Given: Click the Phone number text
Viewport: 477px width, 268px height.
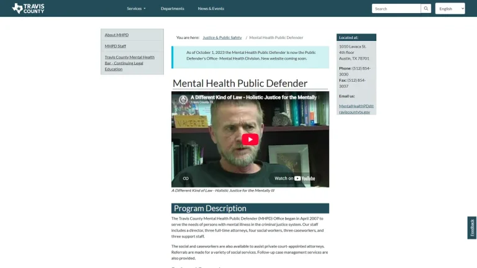Looking at the screenshot, I should 355,71.
